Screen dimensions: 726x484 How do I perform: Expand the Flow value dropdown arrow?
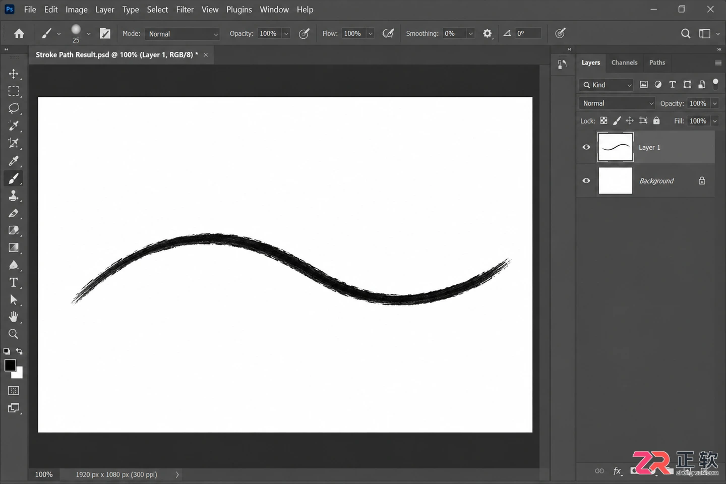pos(371,34)
